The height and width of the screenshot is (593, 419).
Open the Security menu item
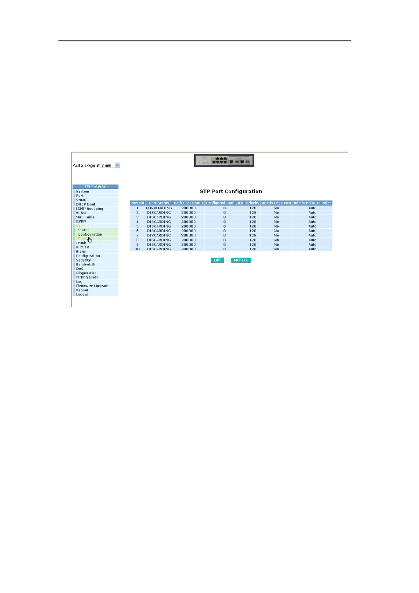coord(83,260)
